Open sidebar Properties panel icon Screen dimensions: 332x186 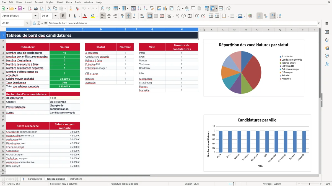pyautogui.click(x=327, y=32)
